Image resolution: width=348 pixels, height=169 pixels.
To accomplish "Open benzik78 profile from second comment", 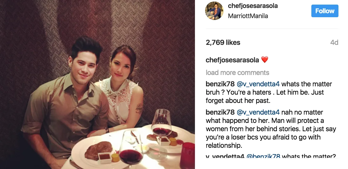I will tap(220, 112).
